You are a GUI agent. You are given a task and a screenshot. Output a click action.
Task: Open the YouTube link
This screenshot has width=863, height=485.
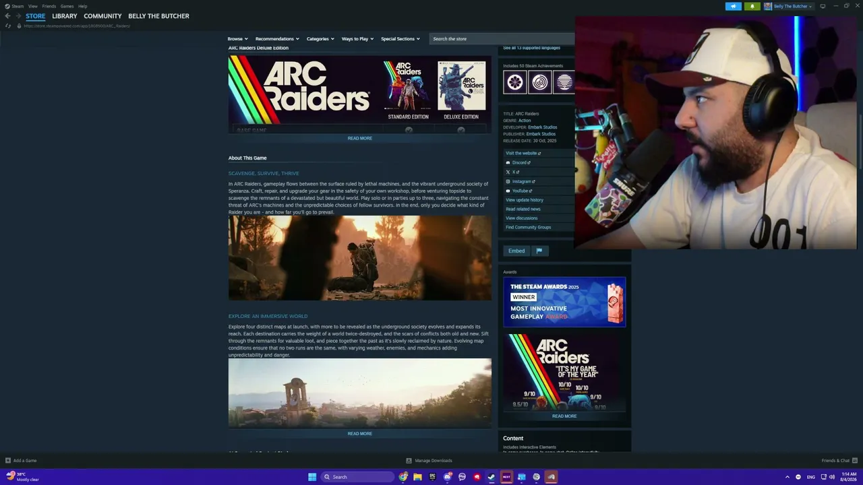(518, 191)
